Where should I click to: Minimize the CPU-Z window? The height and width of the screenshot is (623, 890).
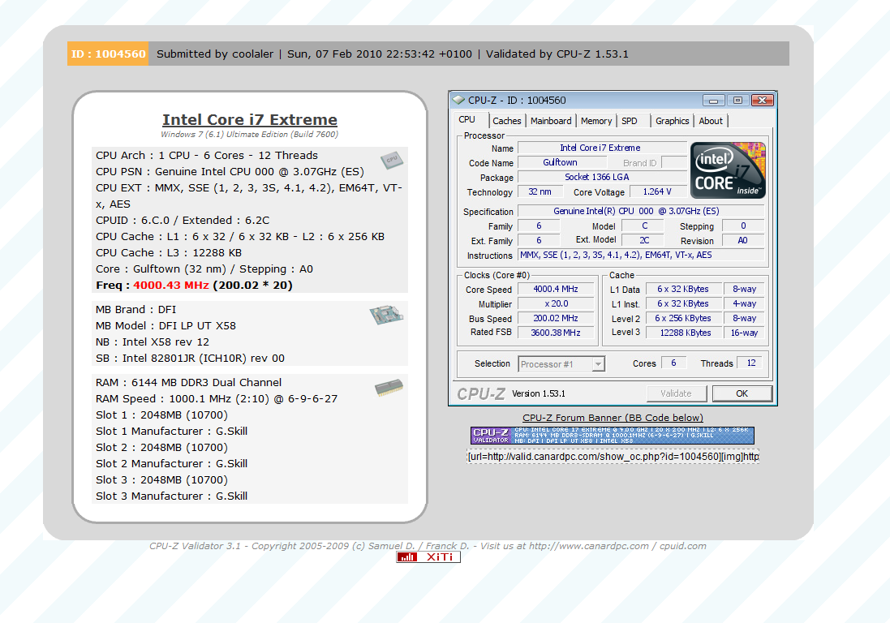[x=713, y=101]
